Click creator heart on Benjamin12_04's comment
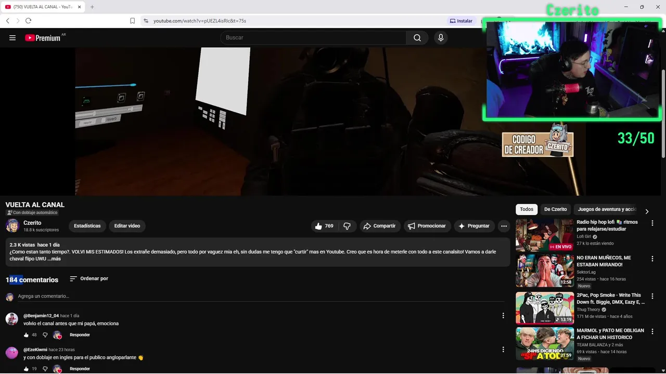The width and height of the screenshot is (666, 374). point(57,335)
